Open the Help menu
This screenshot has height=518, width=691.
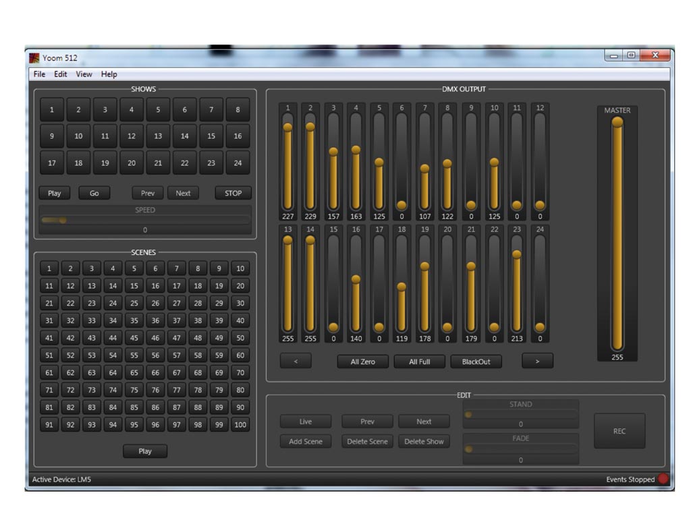pyautogui.click(x=109, y=74)
